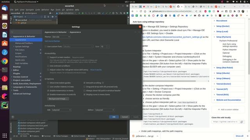Enable Use contrast scrollbars

click(x=48, y=66)
